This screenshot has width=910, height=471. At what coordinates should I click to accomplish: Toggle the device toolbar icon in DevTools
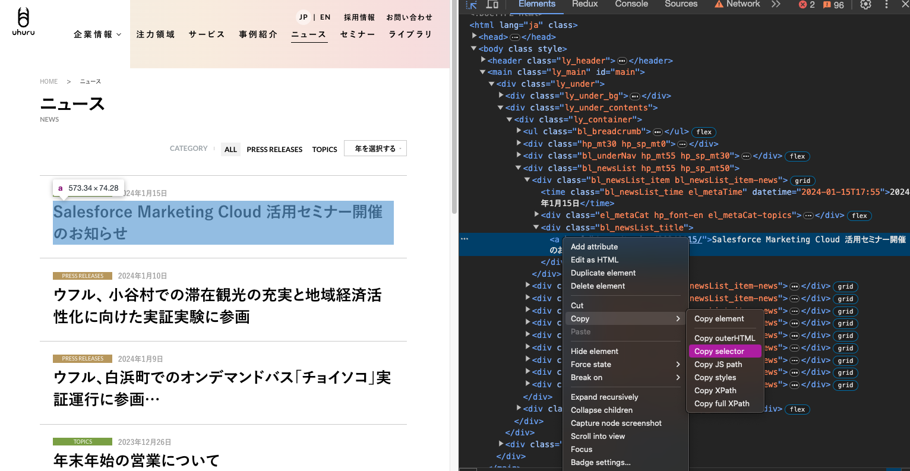click(492, 4)
